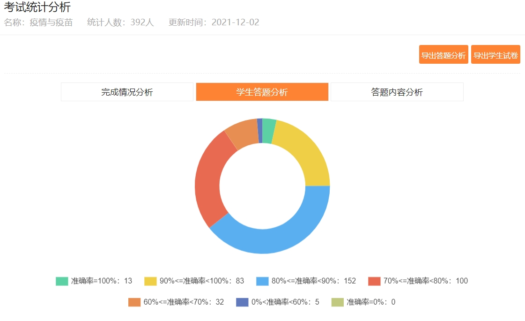Toggle the 90%<=准确率<100% yellow legend swatch
The height and width of the screenshot is (321, 525).
(x=150, y=281)
